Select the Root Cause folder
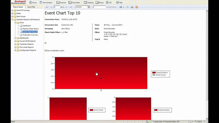The height and width of the screenshot is (123, 219). [x=21, y=16]
